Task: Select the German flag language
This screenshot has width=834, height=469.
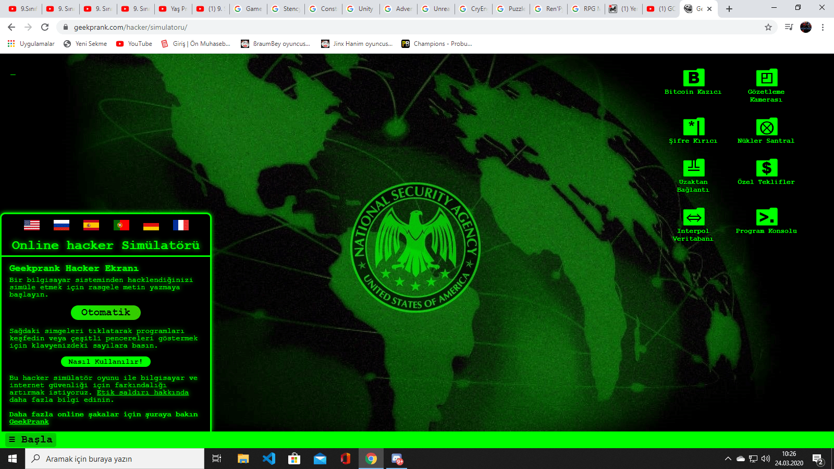Action: pyautogui.click(x=151, y=225)
